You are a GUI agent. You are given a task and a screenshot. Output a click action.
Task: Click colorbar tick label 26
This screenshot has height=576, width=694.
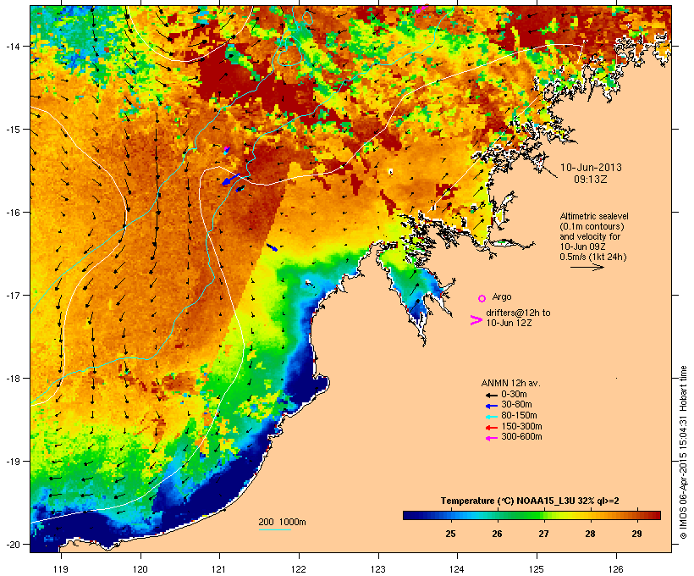(497, 534)
